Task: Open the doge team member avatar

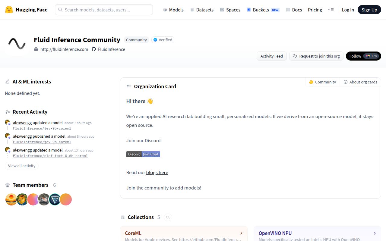Action: coord(22,199)
